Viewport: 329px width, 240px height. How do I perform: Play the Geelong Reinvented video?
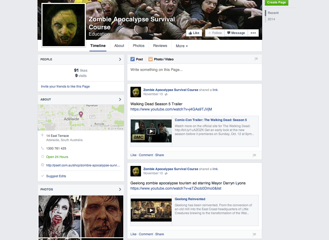[151, 210]
